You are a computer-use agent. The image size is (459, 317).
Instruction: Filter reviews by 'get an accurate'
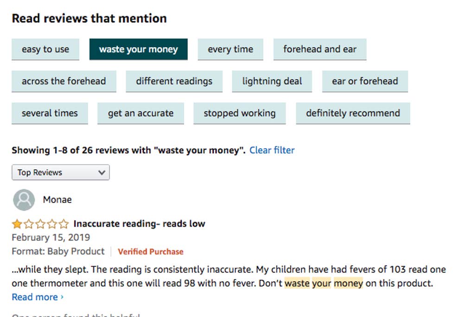click(x=140, y=113)
